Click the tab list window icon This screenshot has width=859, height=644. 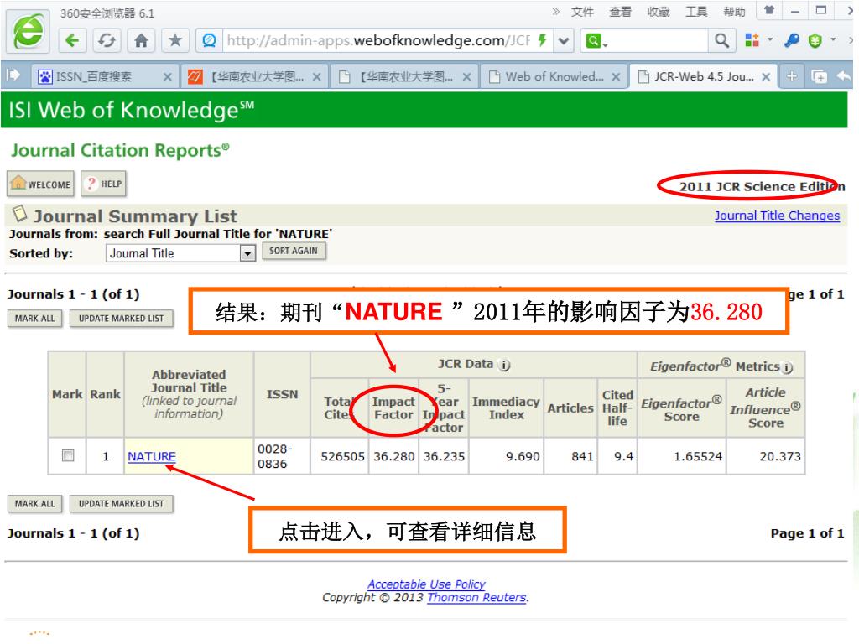pyautogui.click(x=819, y=76)
